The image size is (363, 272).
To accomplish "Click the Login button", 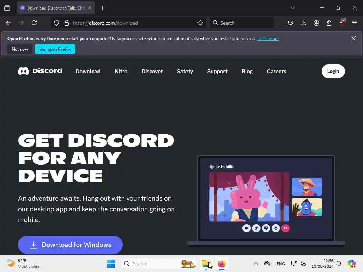I will 333,71.
